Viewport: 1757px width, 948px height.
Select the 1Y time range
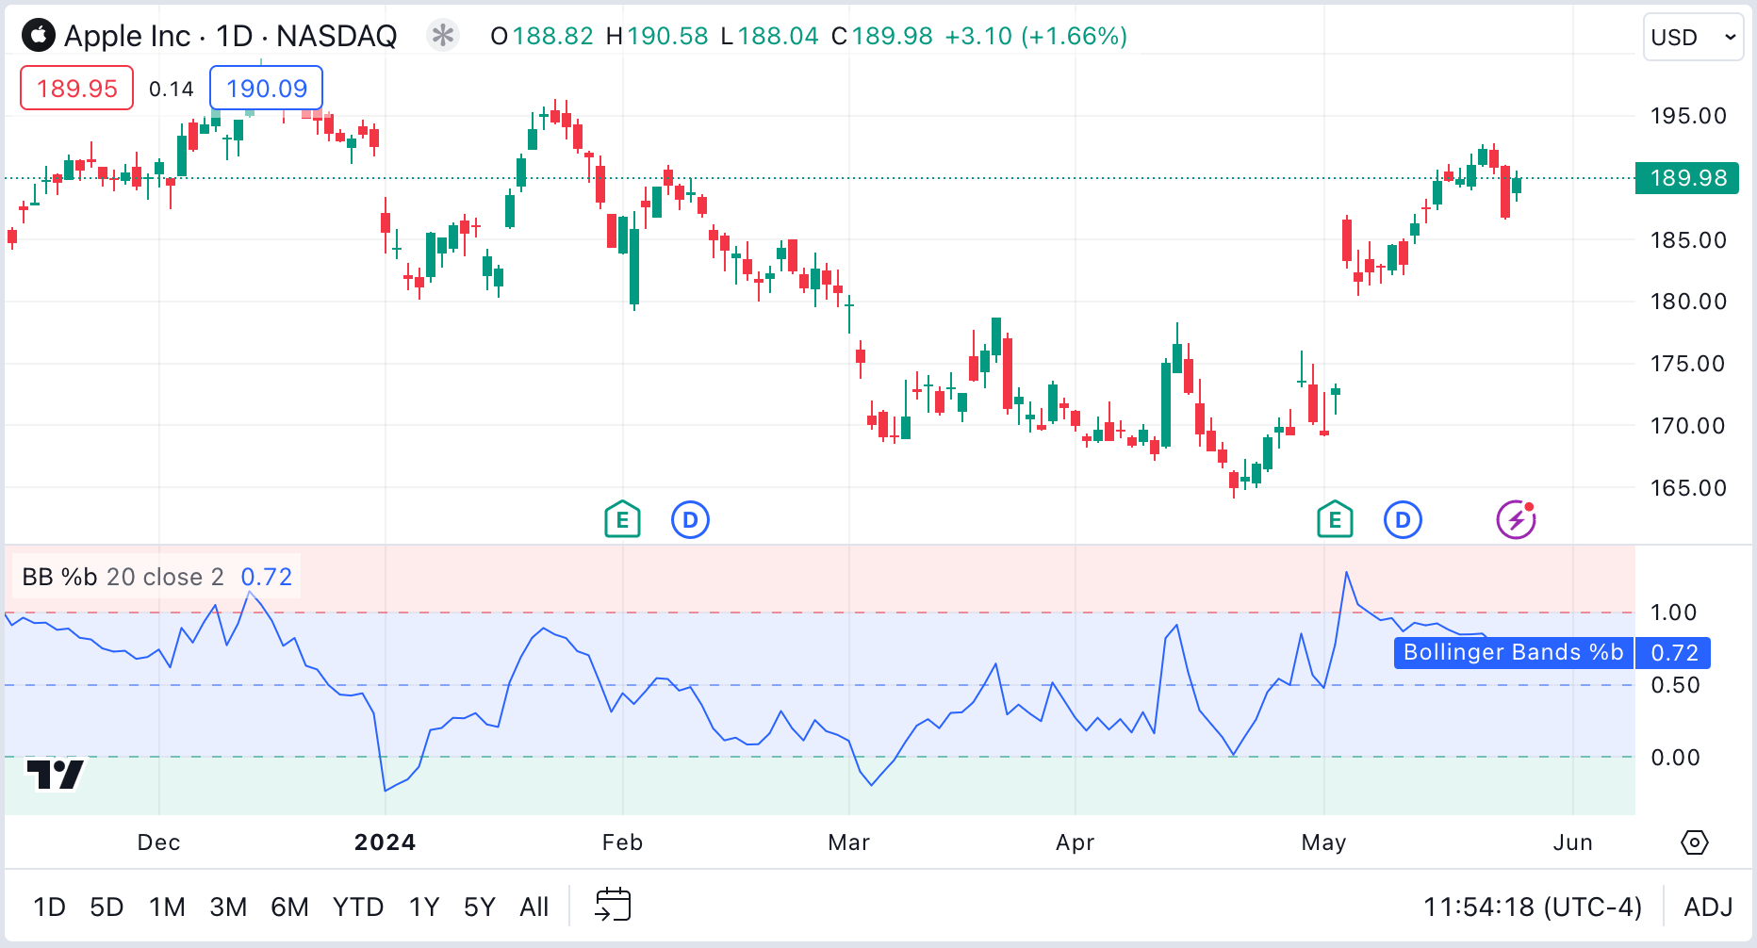(424, 907)
